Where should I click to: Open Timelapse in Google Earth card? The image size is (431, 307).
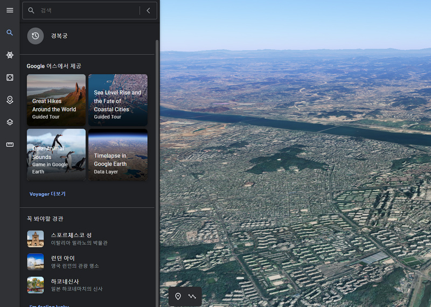click(118, 155)
